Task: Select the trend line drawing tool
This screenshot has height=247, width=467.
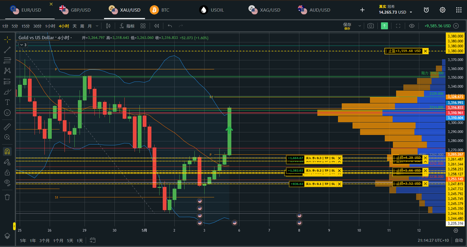Action: coord(7,50)
